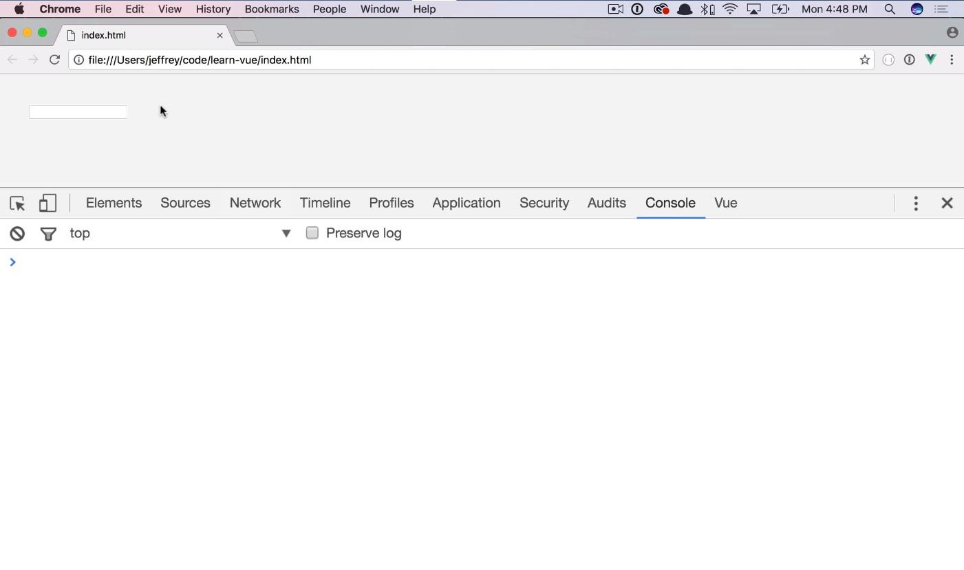Open Spotlight search in the menu bar
Viewport: 964px width, 570px height.
(890, 9)
